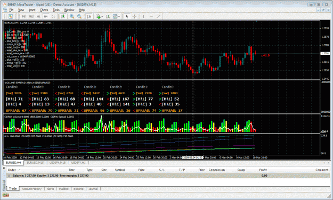This screenshot has width=333, height=200.
Task: Select the Balance and Equity summary row
Action: coord(168,176)
